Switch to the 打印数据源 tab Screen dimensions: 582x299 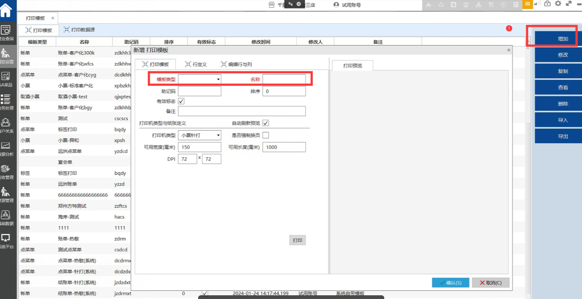point(79,30)
